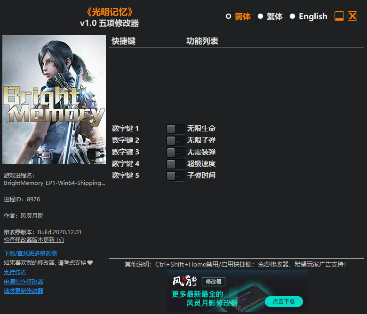Viewport: 367px width, 314px height.
Task: Click the 风灵月影 logo in the ad banner
Action: coord(184,282)
